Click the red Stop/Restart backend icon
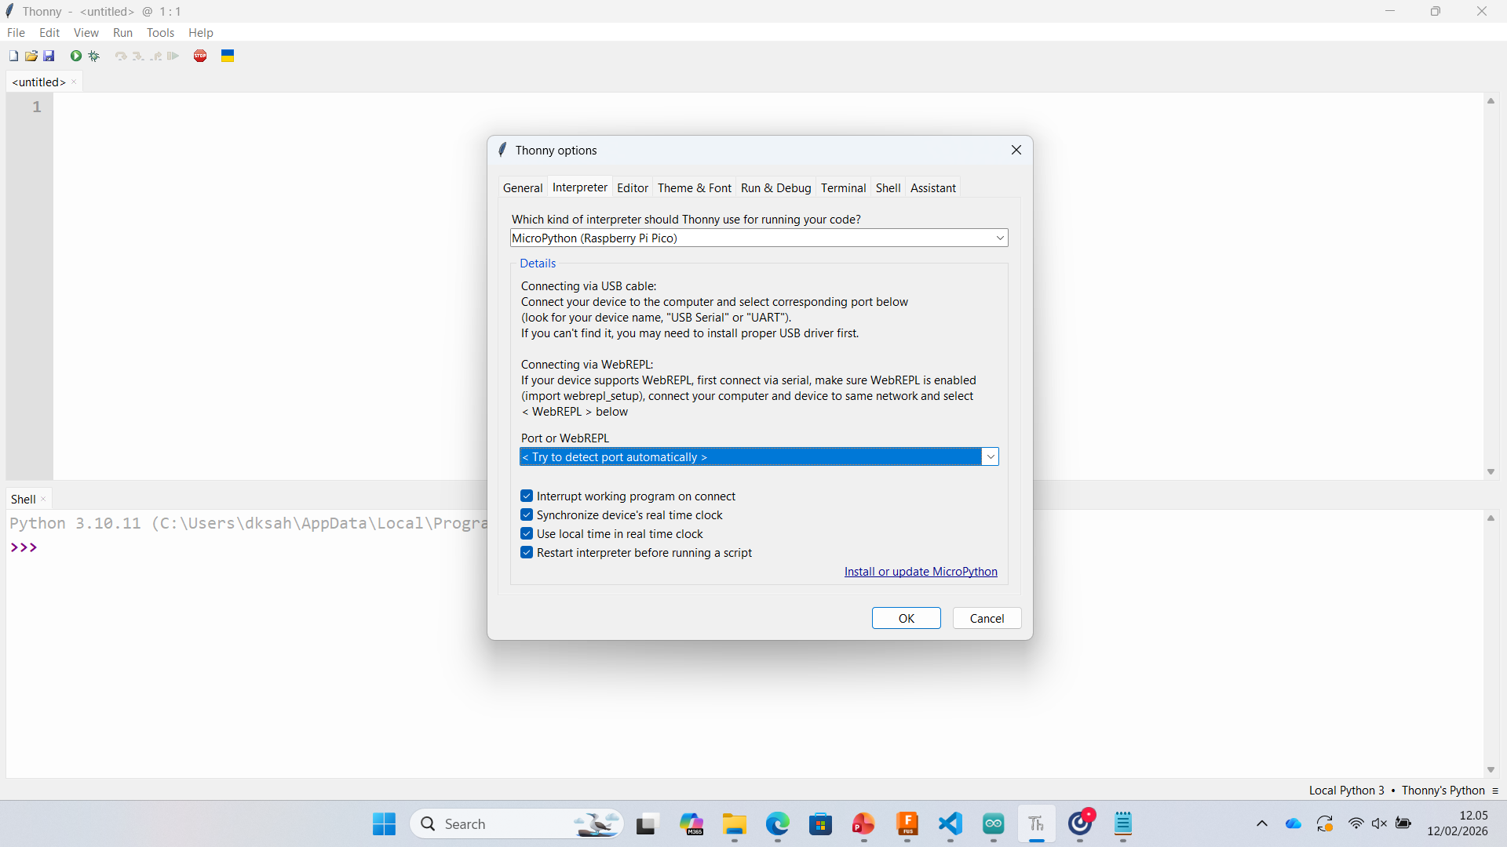Viewport: 1507px width, 847px height. click(200, 56)
